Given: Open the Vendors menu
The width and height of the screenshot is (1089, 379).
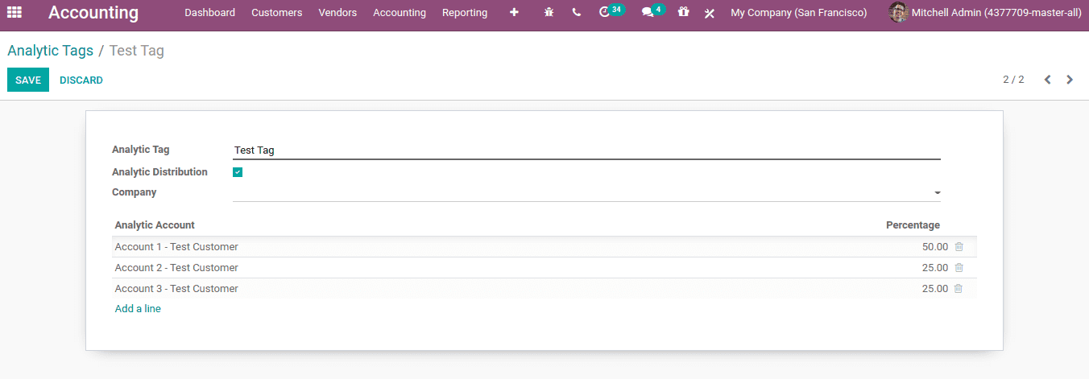Looking at the screenshot, I should pyautogui.click(x=337, y=13).
